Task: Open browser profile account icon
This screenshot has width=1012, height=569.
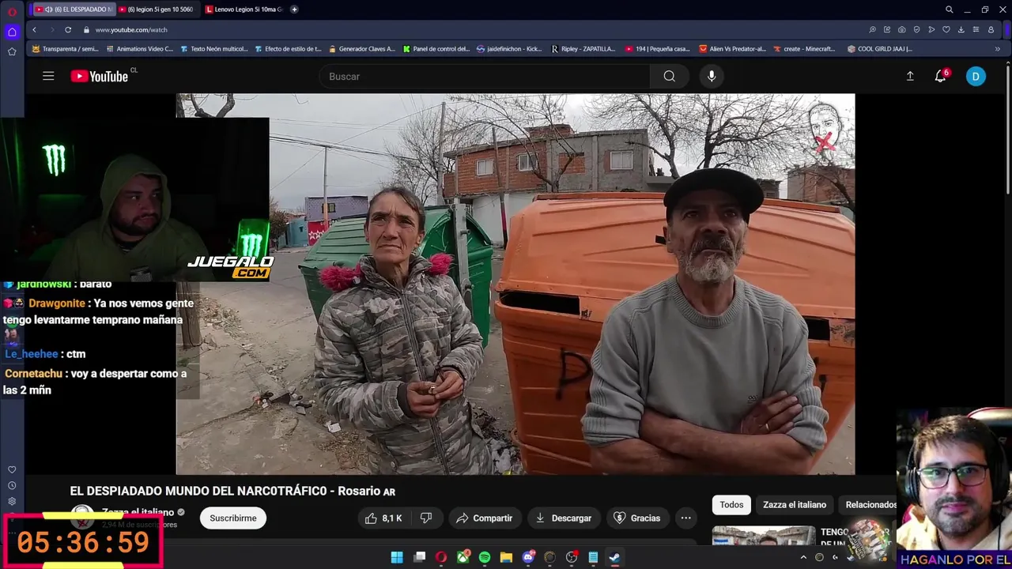Action: [991, 29]
